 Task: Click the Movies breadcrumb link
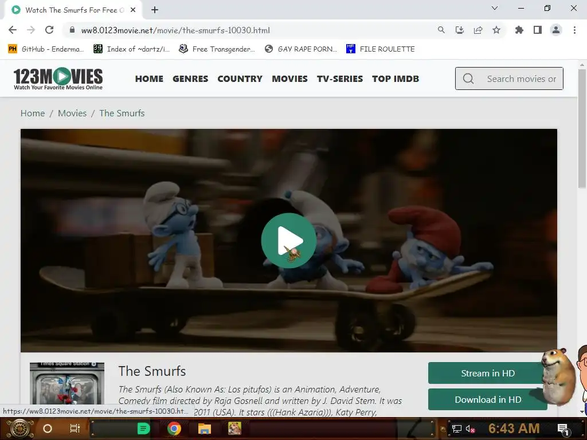[72, 113]
